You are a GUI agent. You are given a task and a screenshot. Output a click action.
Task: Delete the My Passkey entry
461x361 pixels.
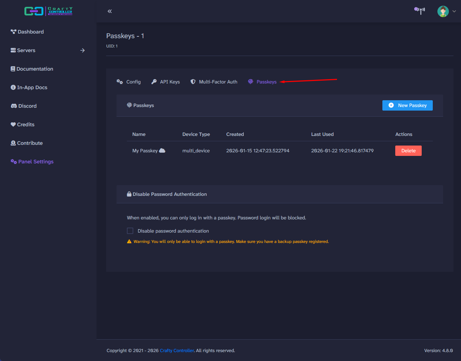pos(408,151)
